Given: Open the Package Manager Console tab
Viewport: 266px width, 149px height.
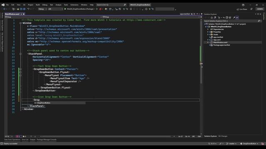Looking at the screenshot, I should pos(47,140).
